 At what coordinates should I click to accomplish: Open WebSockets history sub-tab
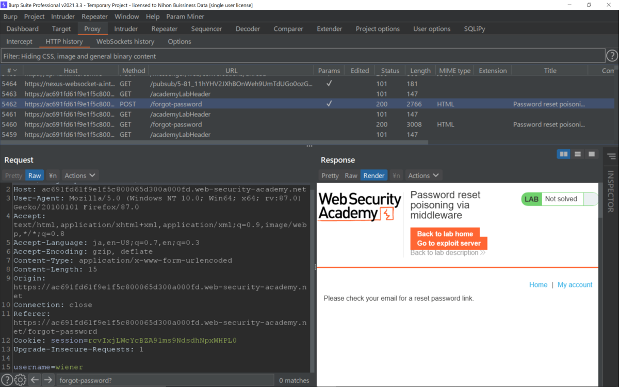pyautogui.click(x=125, y=41)
